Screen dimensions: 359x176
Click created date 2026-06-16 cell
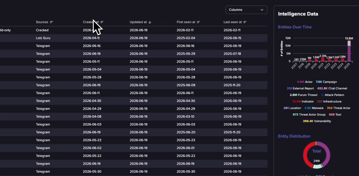tap(92, 46)
